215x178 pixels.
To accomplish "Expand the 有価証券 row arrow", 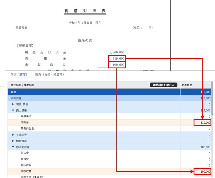I will 13,135.
